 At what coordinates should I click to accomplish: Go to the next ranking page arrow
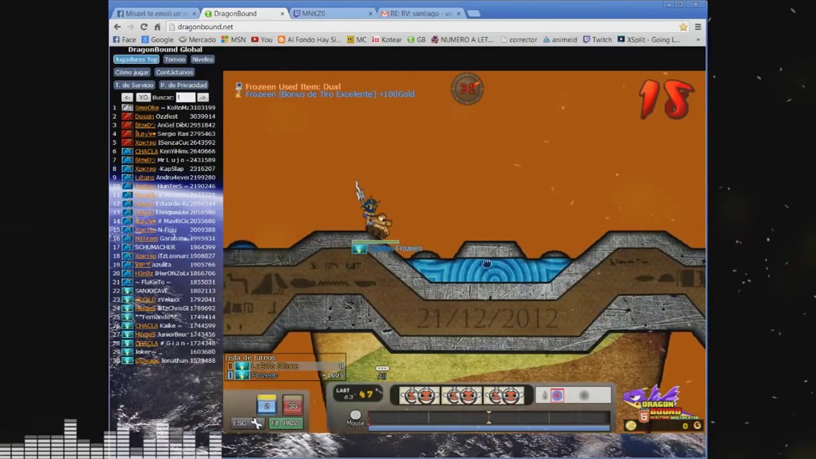coord(203,98)
